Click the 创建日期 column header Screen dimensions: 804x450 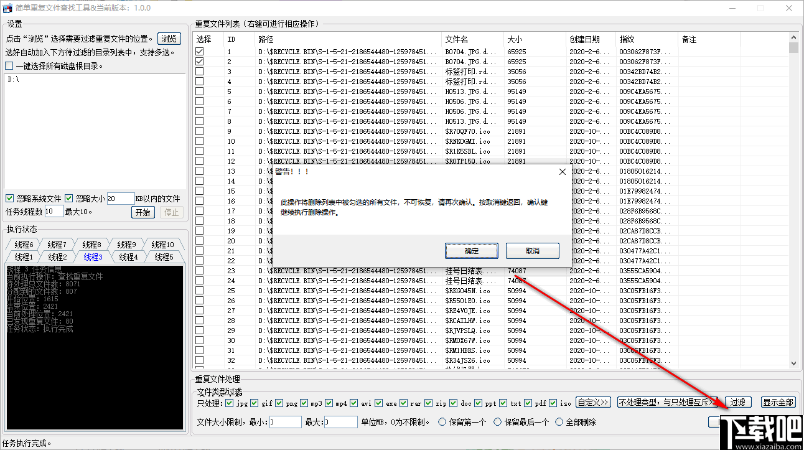point(591,39)
